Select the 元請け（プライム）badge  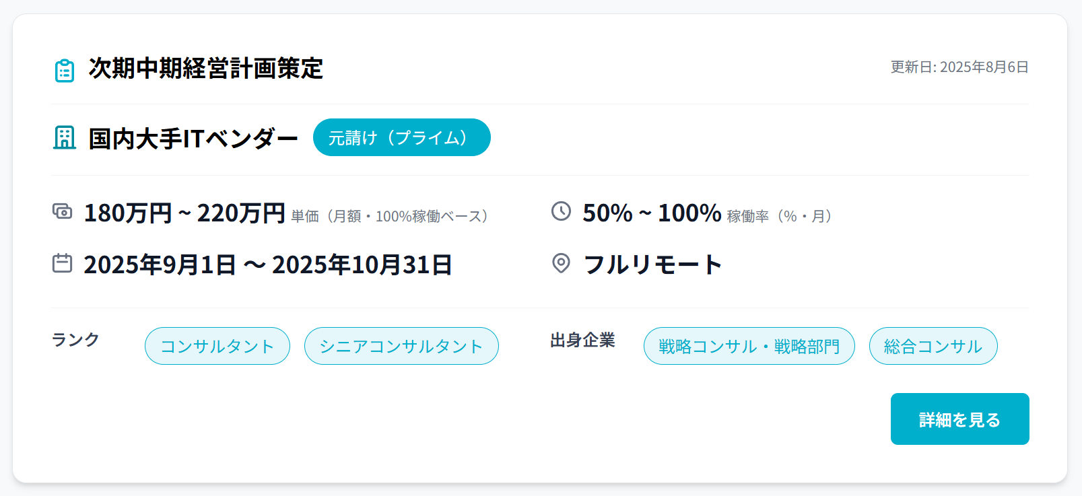coord(401,137)
